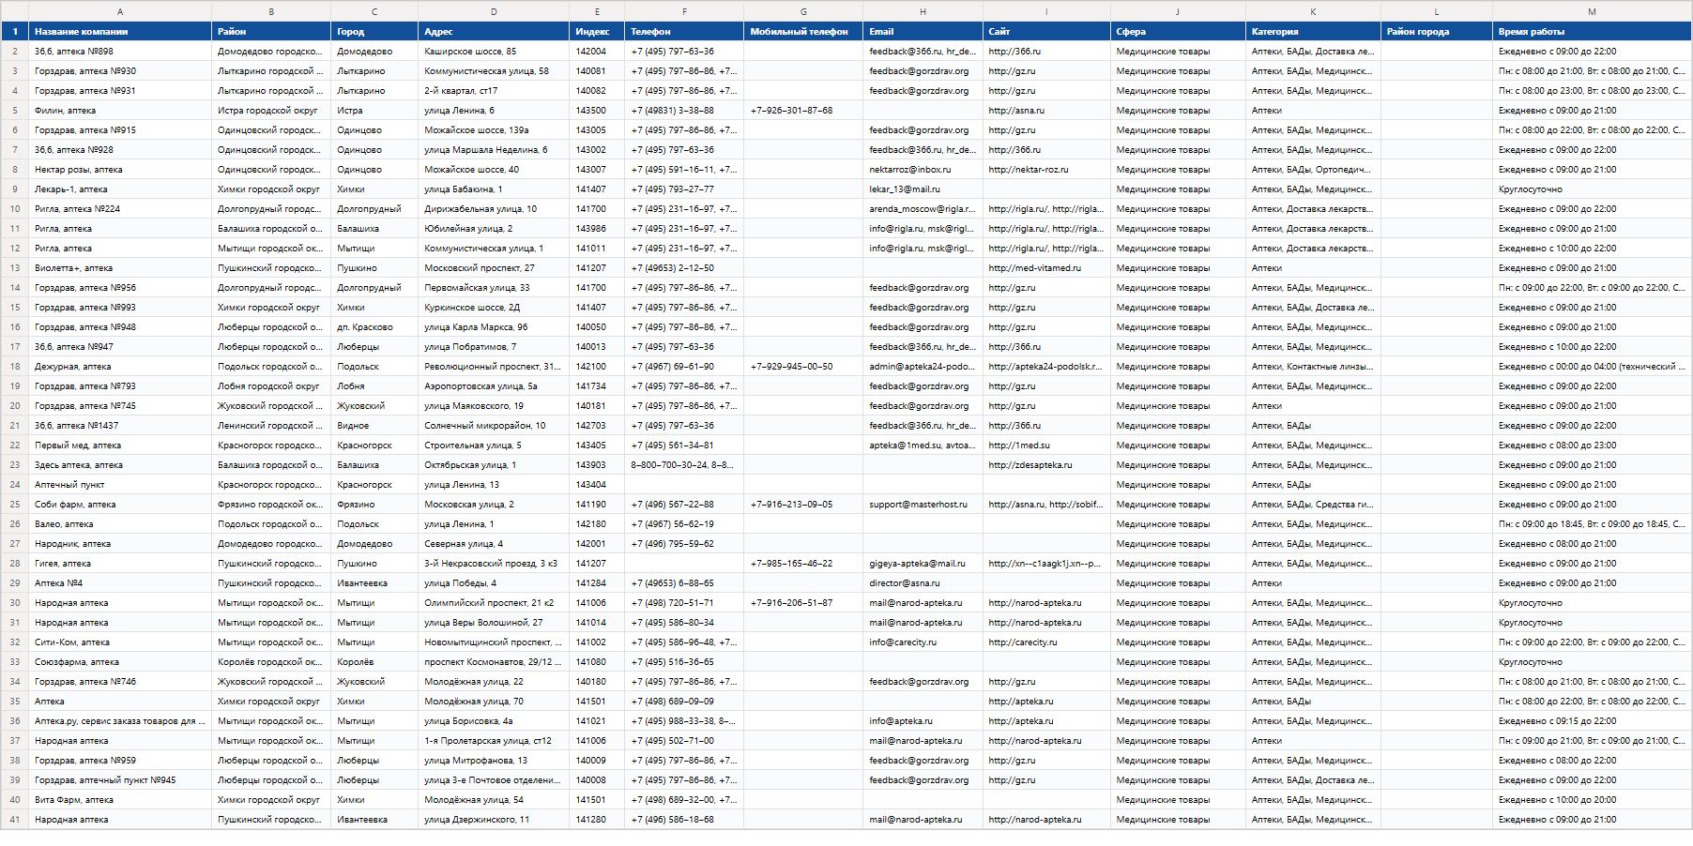Image resolution: width=1693 pixels, height=846 pixels.
Task: Click the 'Название компании' header cell
Action: point(120,32)
